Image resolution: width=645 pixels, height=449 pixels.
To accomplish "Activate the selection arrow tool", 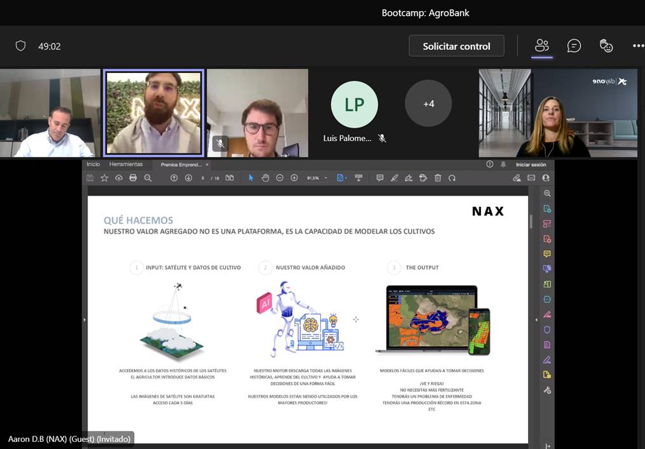I will (x=251, y=178).
